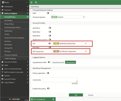This screenshot has height=101, width=121.
Task: Click the search magnifier icon in the top bar
Action: coord(36,3)
